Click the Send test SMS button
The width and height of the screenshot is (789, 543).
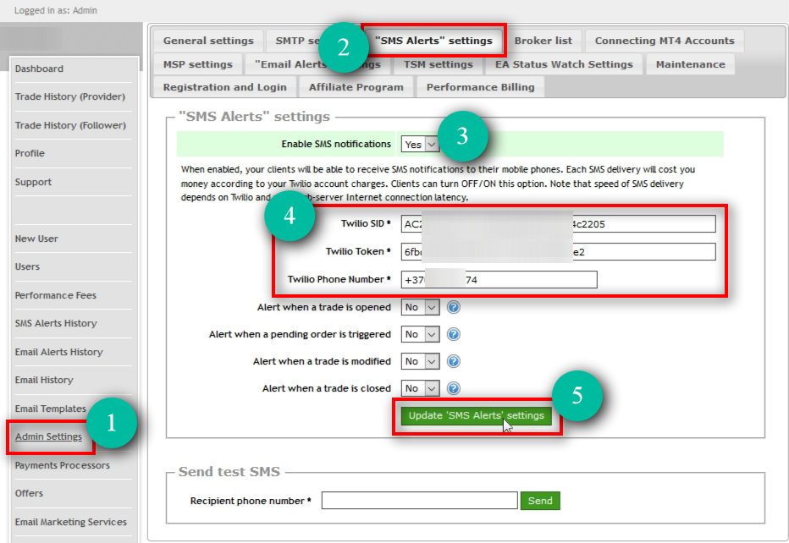click(x=540, y=501)
